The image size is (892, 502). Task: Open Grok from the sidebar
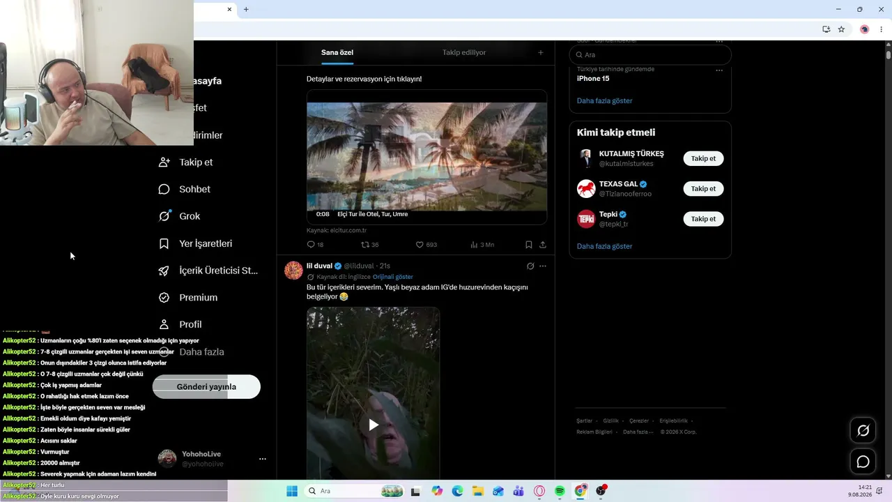point(180,216)
